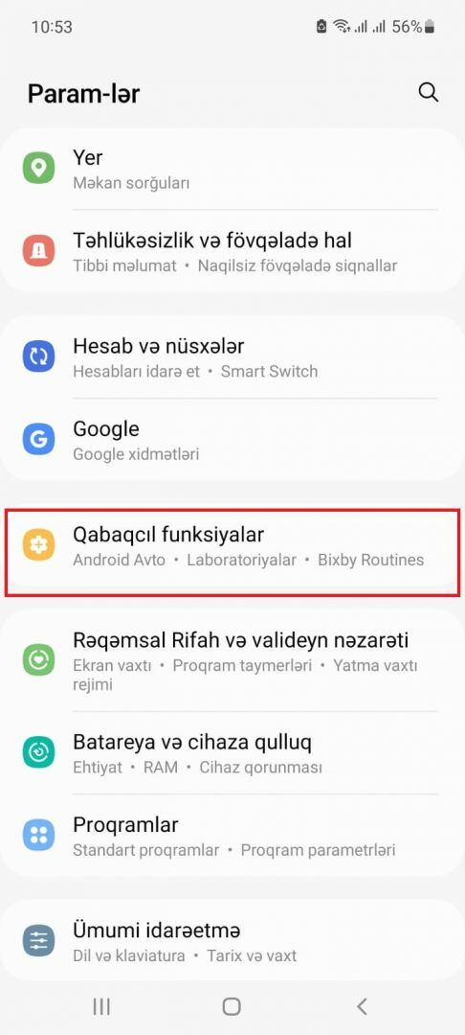465x1035 pixels.
Task: Open Rəqəmsal Rifah və valideyn nəzarəti
Action: pyautogui.click(x=232, y=660)
